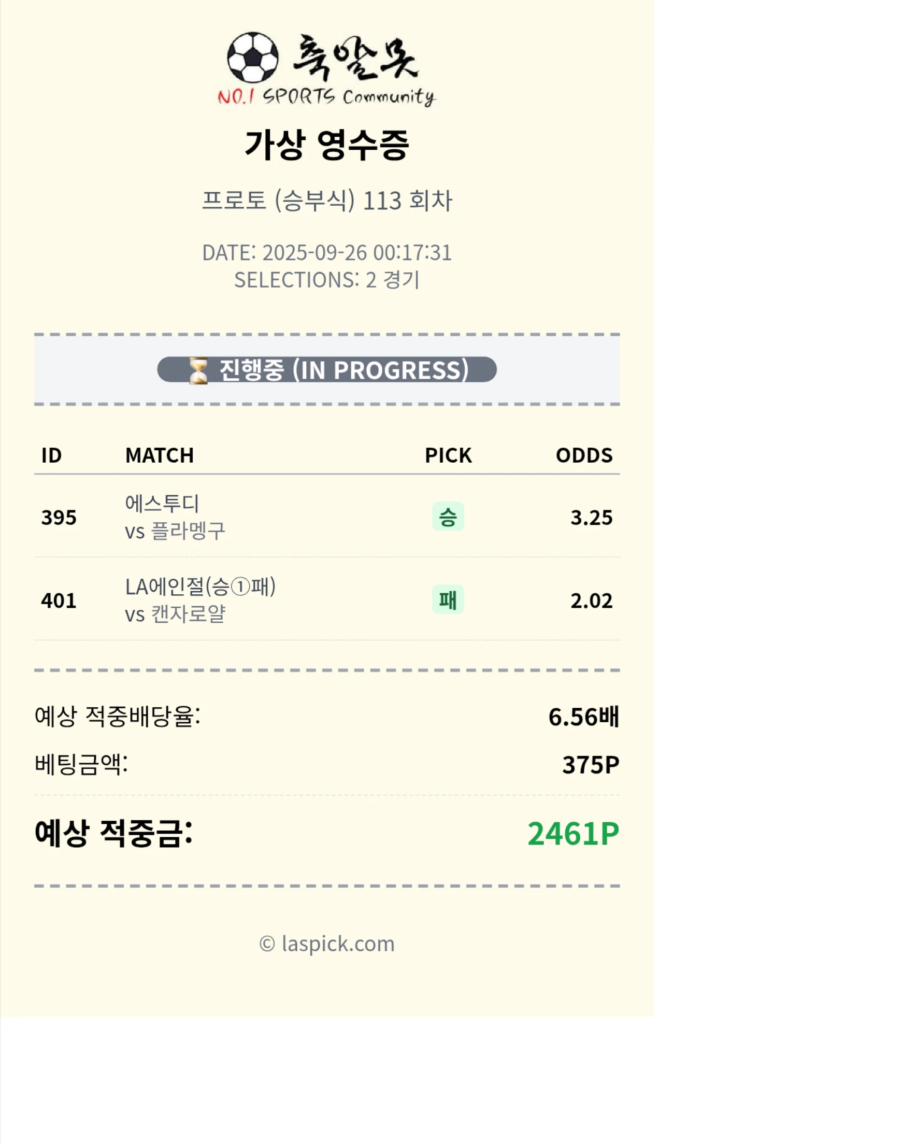Screen dimensions: 916x1144
Task: Click the NO.1 SPORTS Community tagline
Action: (x=326, y=96)
